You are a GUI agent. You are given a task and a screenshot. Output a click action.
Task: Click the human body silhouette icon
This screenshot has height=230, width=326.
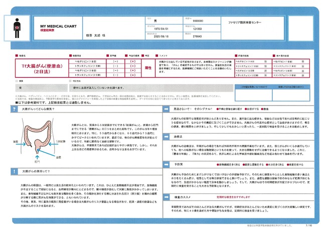(x=17, y=28)
